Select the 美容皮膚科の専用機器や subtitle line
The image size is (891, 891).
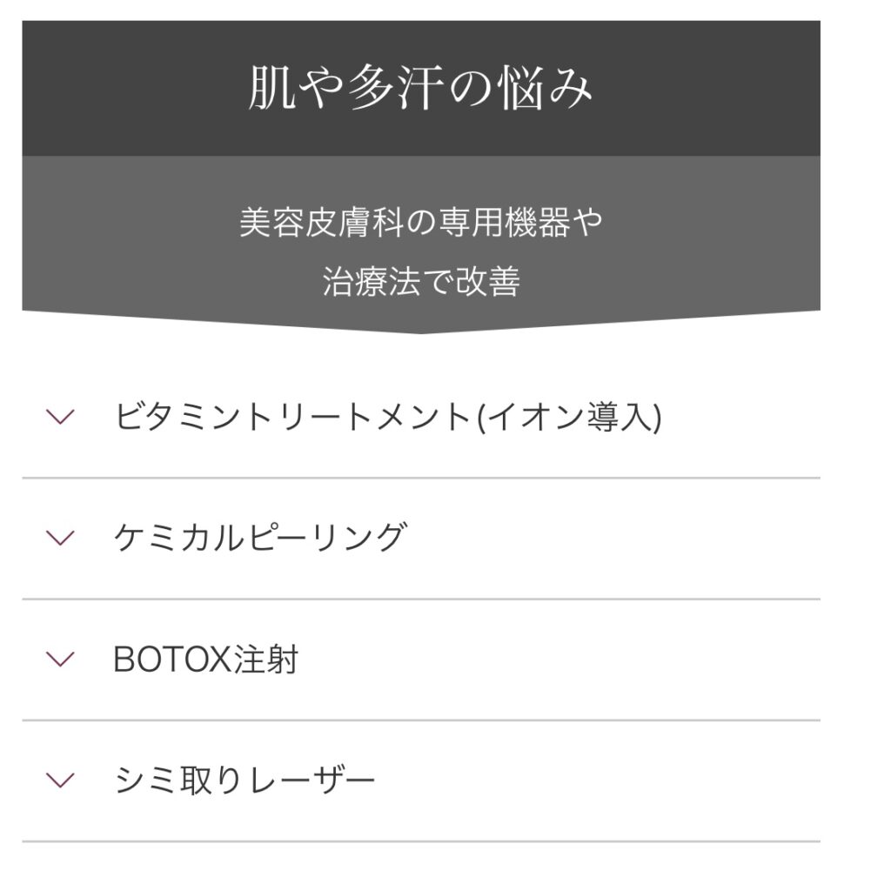tap(421, 222)
